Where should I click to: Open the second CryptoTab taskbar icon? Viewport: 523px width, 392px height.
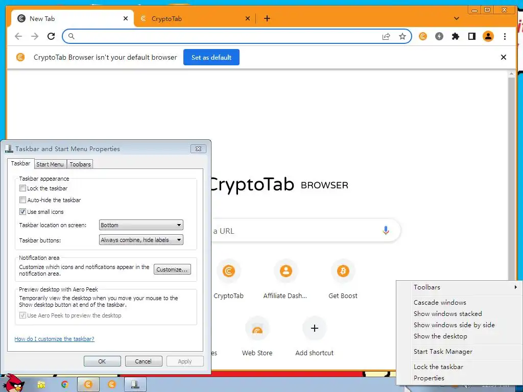pos(112,385)
